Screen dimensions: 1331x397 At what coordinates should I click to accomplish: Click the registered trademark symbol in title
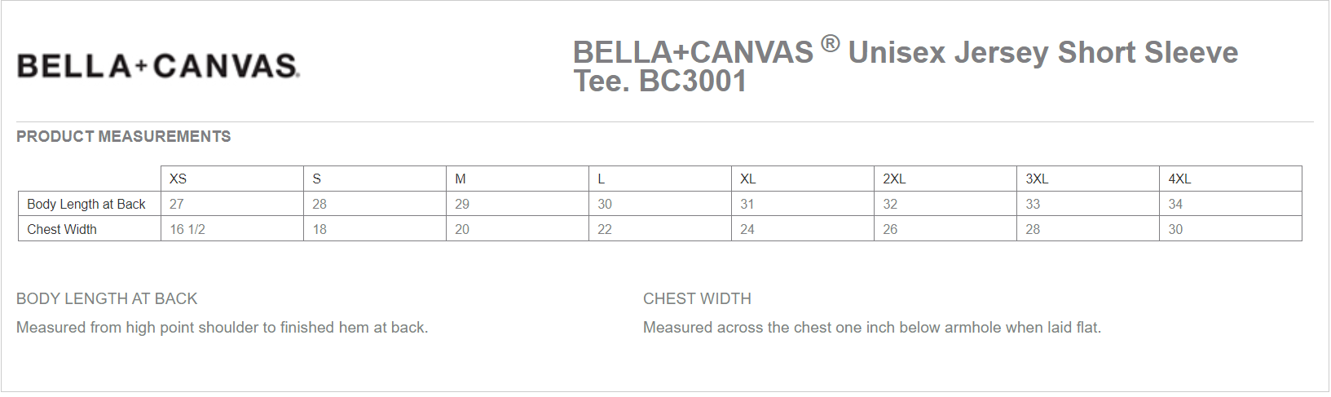(x=830, y=43)
